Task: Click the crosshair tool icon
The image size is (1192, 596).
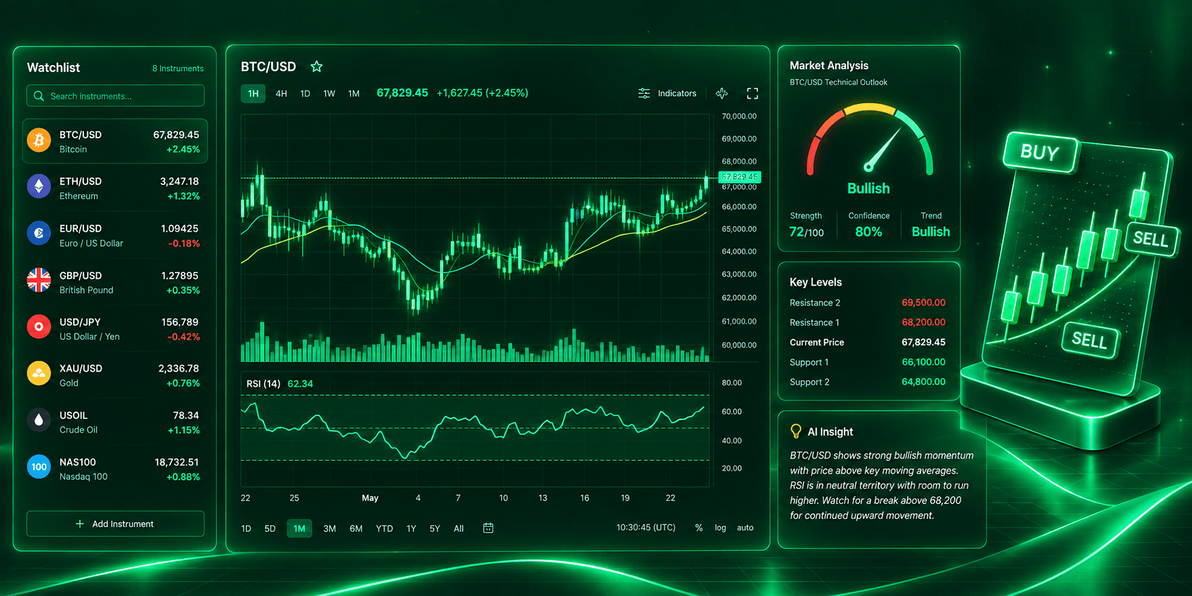Action: pos(722,93)
